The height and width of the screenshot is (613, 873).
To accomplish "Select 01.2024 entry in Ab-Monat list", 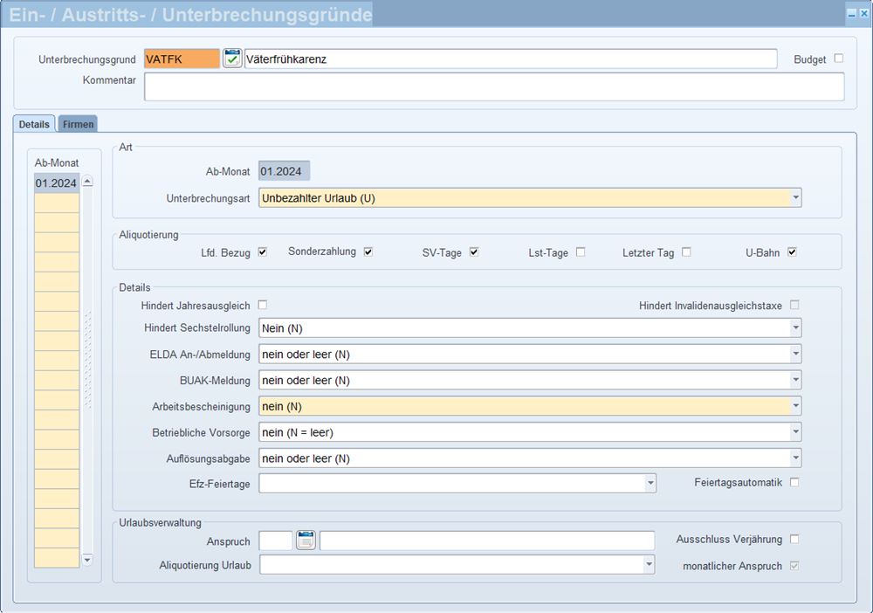I will click(56, 183).
